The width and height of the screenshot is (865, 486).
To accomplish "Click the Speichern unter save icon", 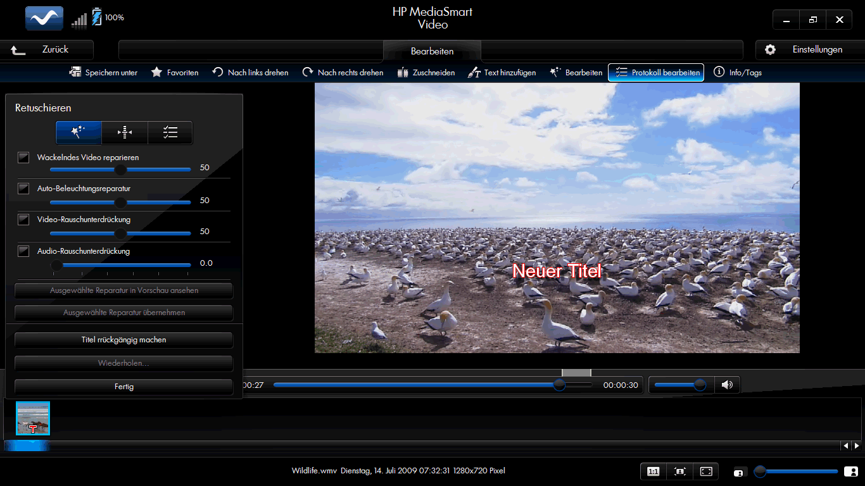I will pos(75,72).
